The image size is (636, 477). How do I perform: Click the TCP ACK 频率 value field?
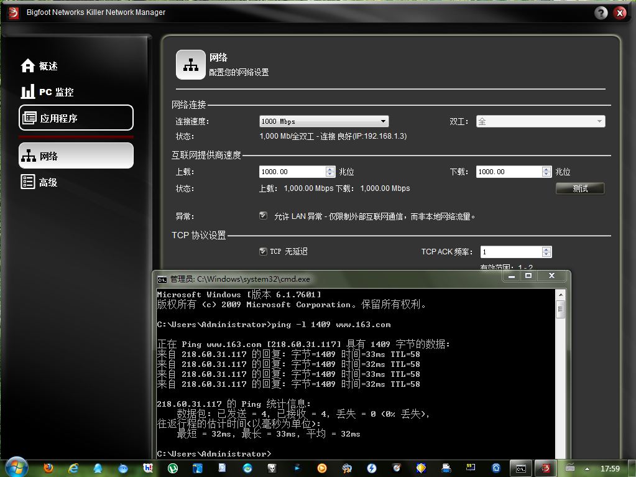click(511, 252)
